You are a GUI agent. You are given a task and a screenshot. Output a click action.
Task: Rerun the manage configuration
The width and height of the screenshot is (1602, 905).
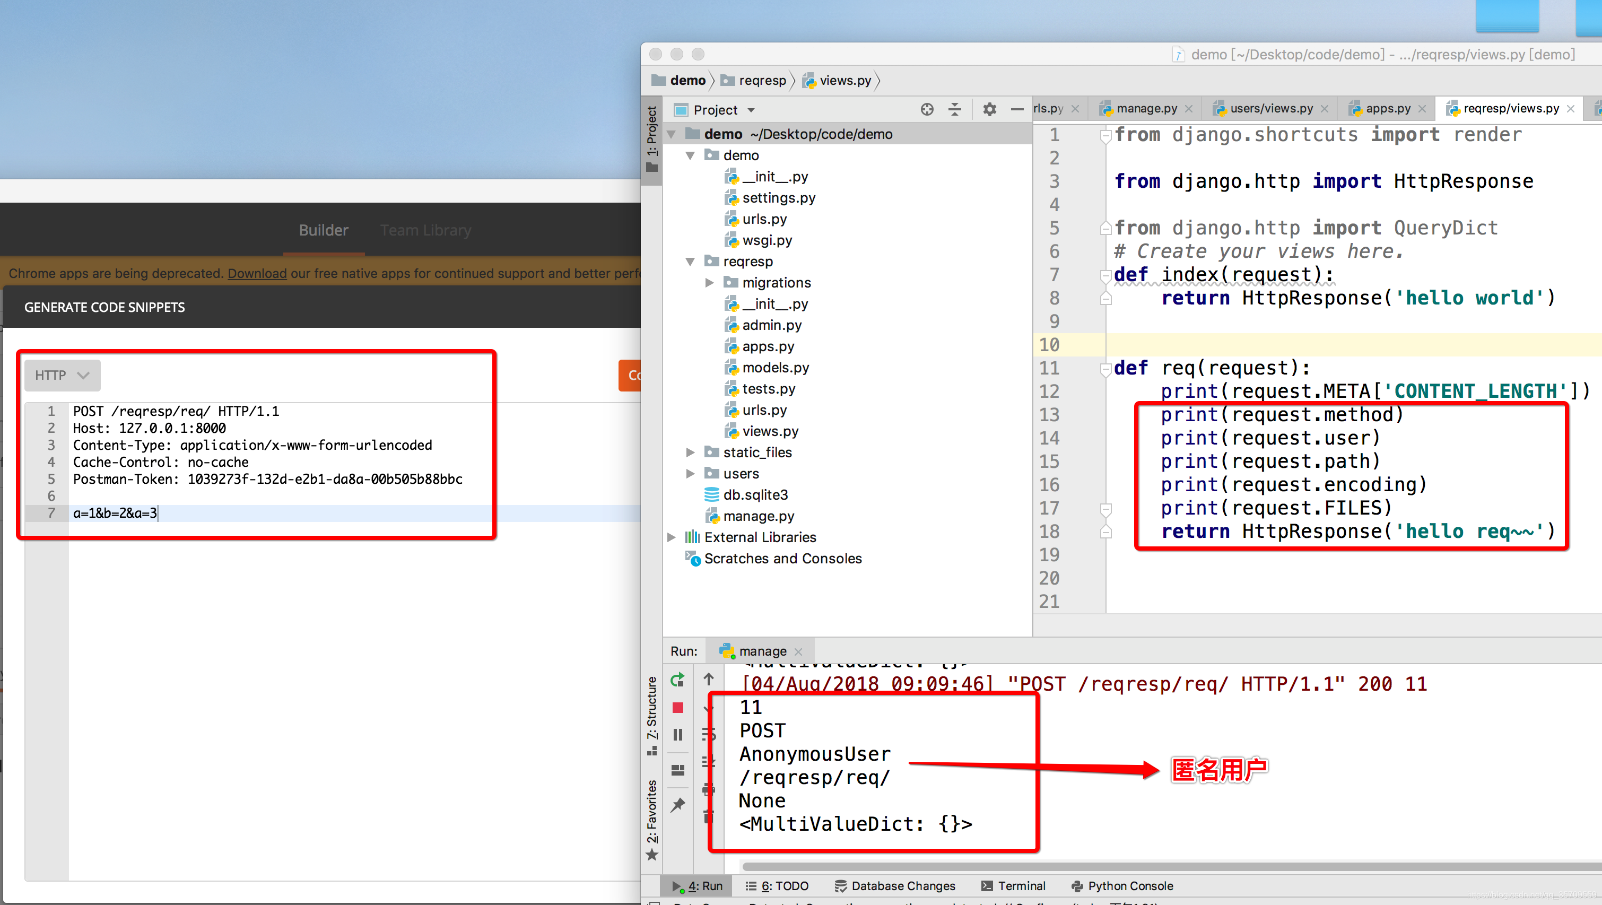click(678, 680)
